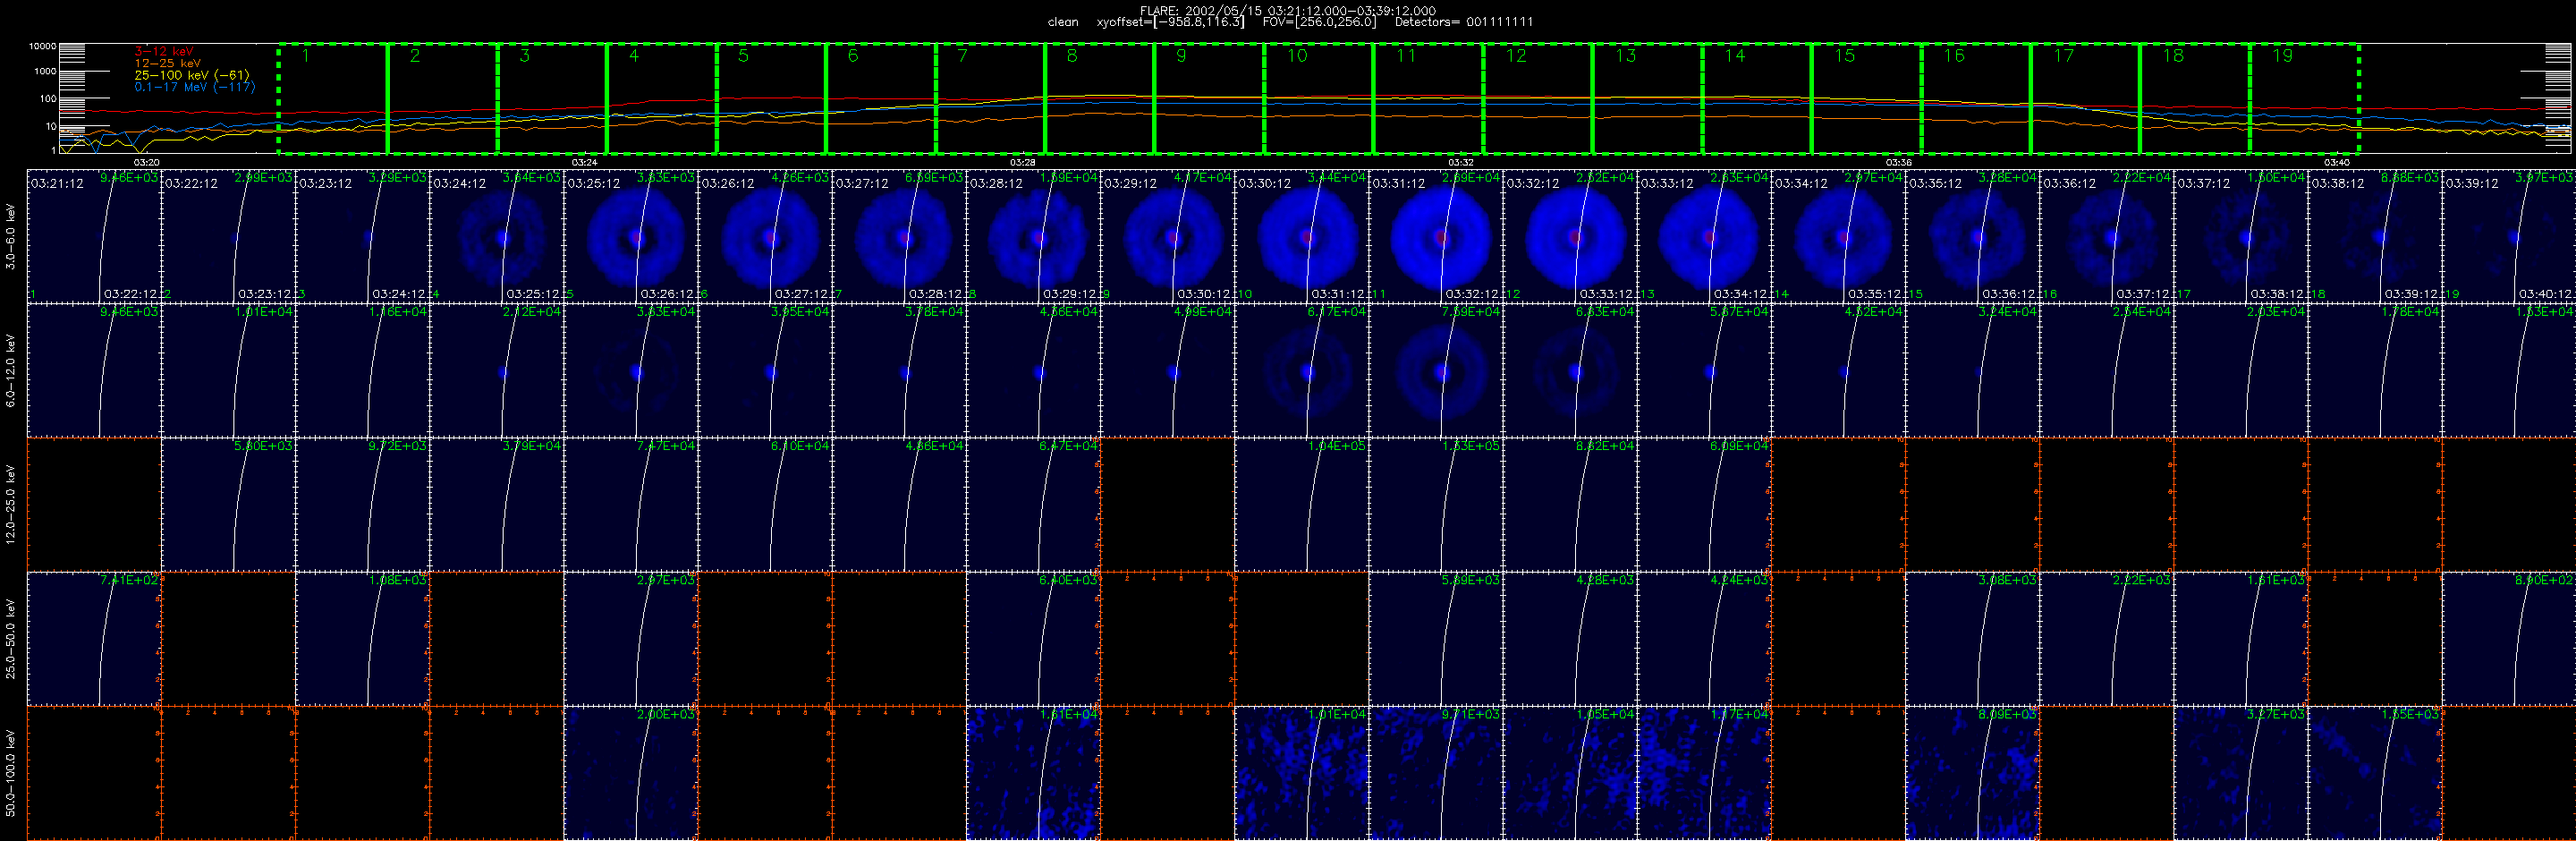Select time interval 8 on the lightcurve
The width and height of the screenshot is (2576, 841).
[x=1100, y=98]
